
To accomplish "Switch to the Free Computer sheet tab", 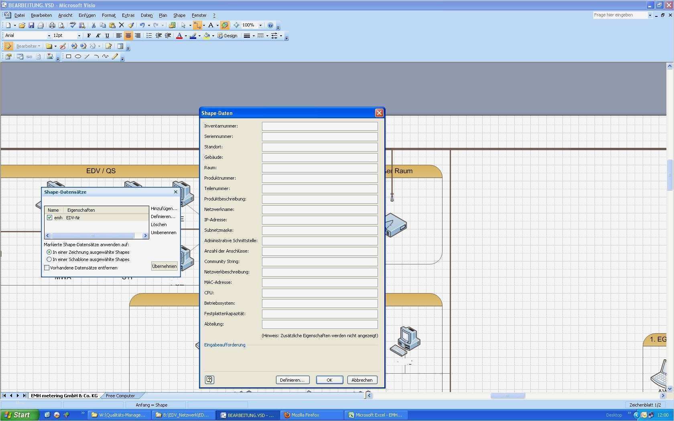I will [x=120, y=396].
